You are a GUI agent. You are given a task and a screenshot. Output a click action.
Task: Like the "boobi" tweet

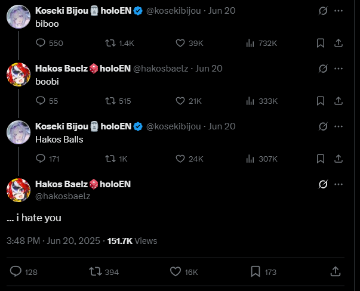click(180, 101)
